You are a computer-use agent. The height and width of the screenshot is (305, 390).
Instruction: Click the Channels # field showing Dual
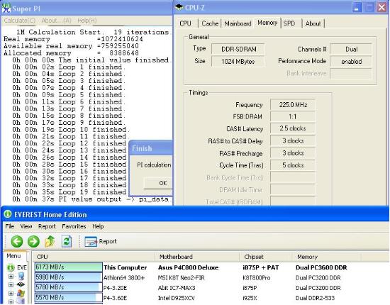(351, 49)
